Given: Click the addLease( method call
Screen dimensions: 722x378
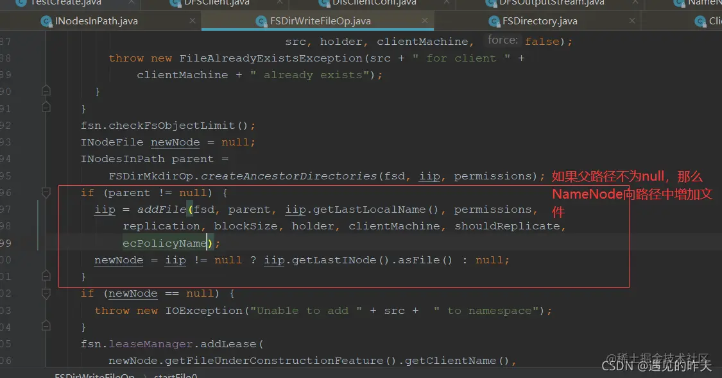Looking at the screenshot, I should pos(232,344).
